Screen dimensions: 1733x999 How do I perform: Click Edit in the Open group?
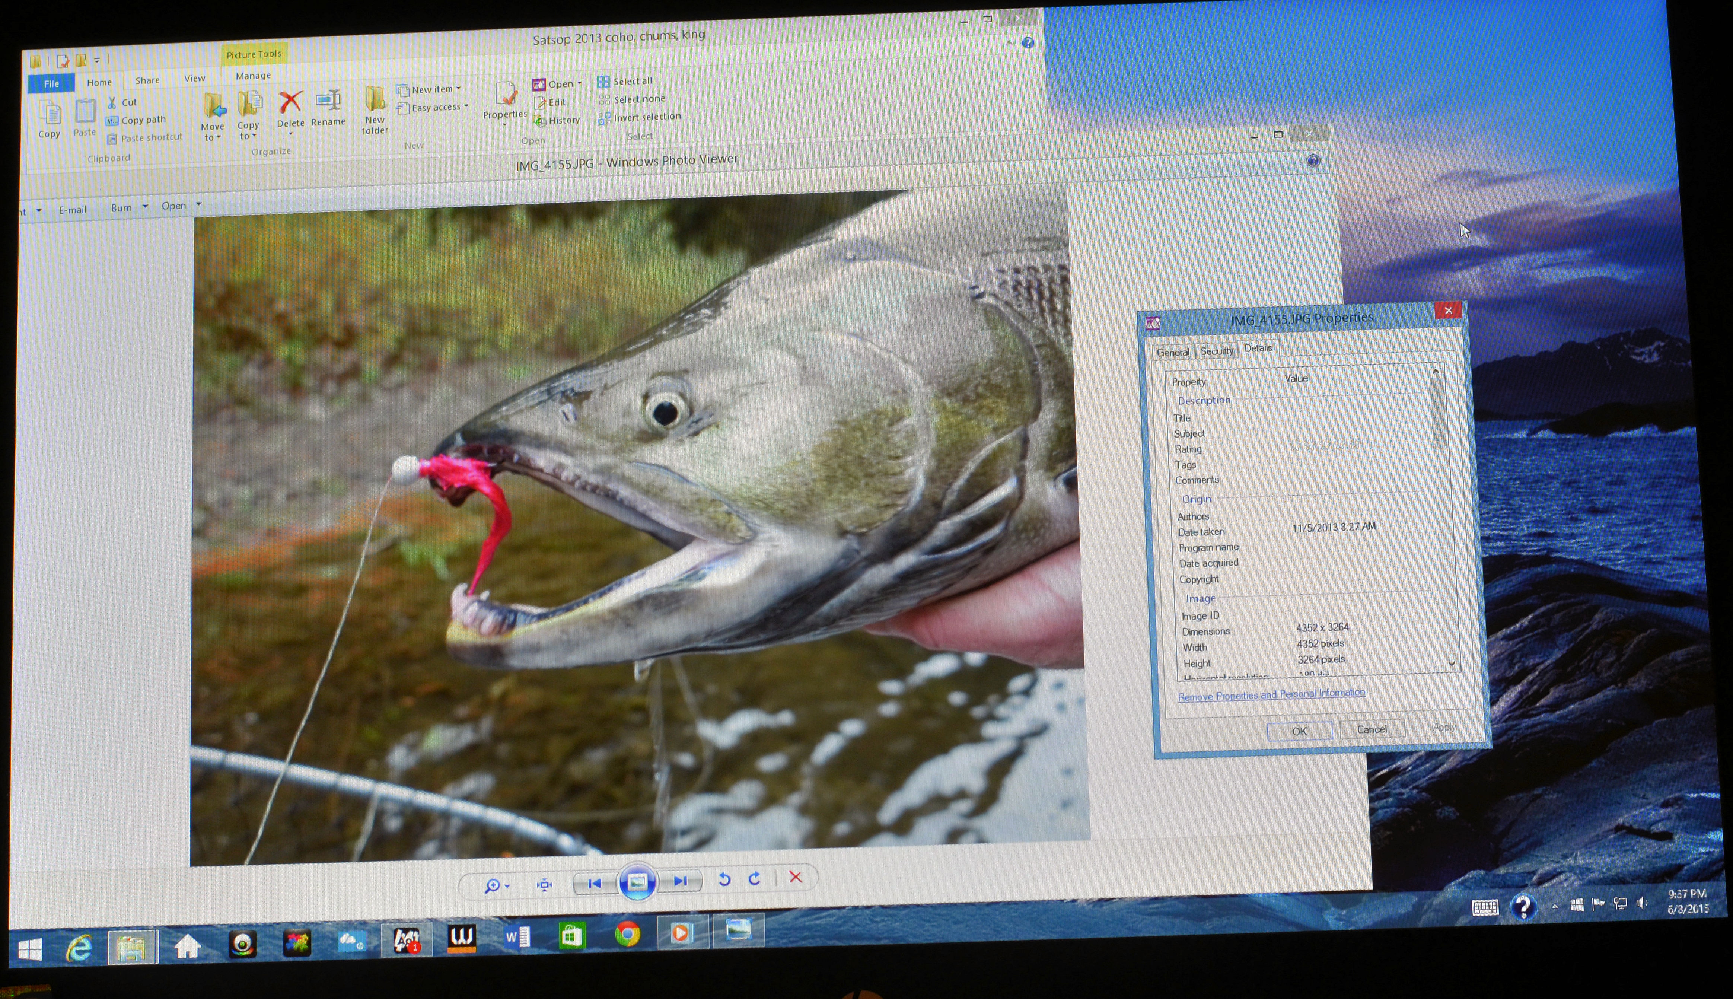[x=550, y=102]
